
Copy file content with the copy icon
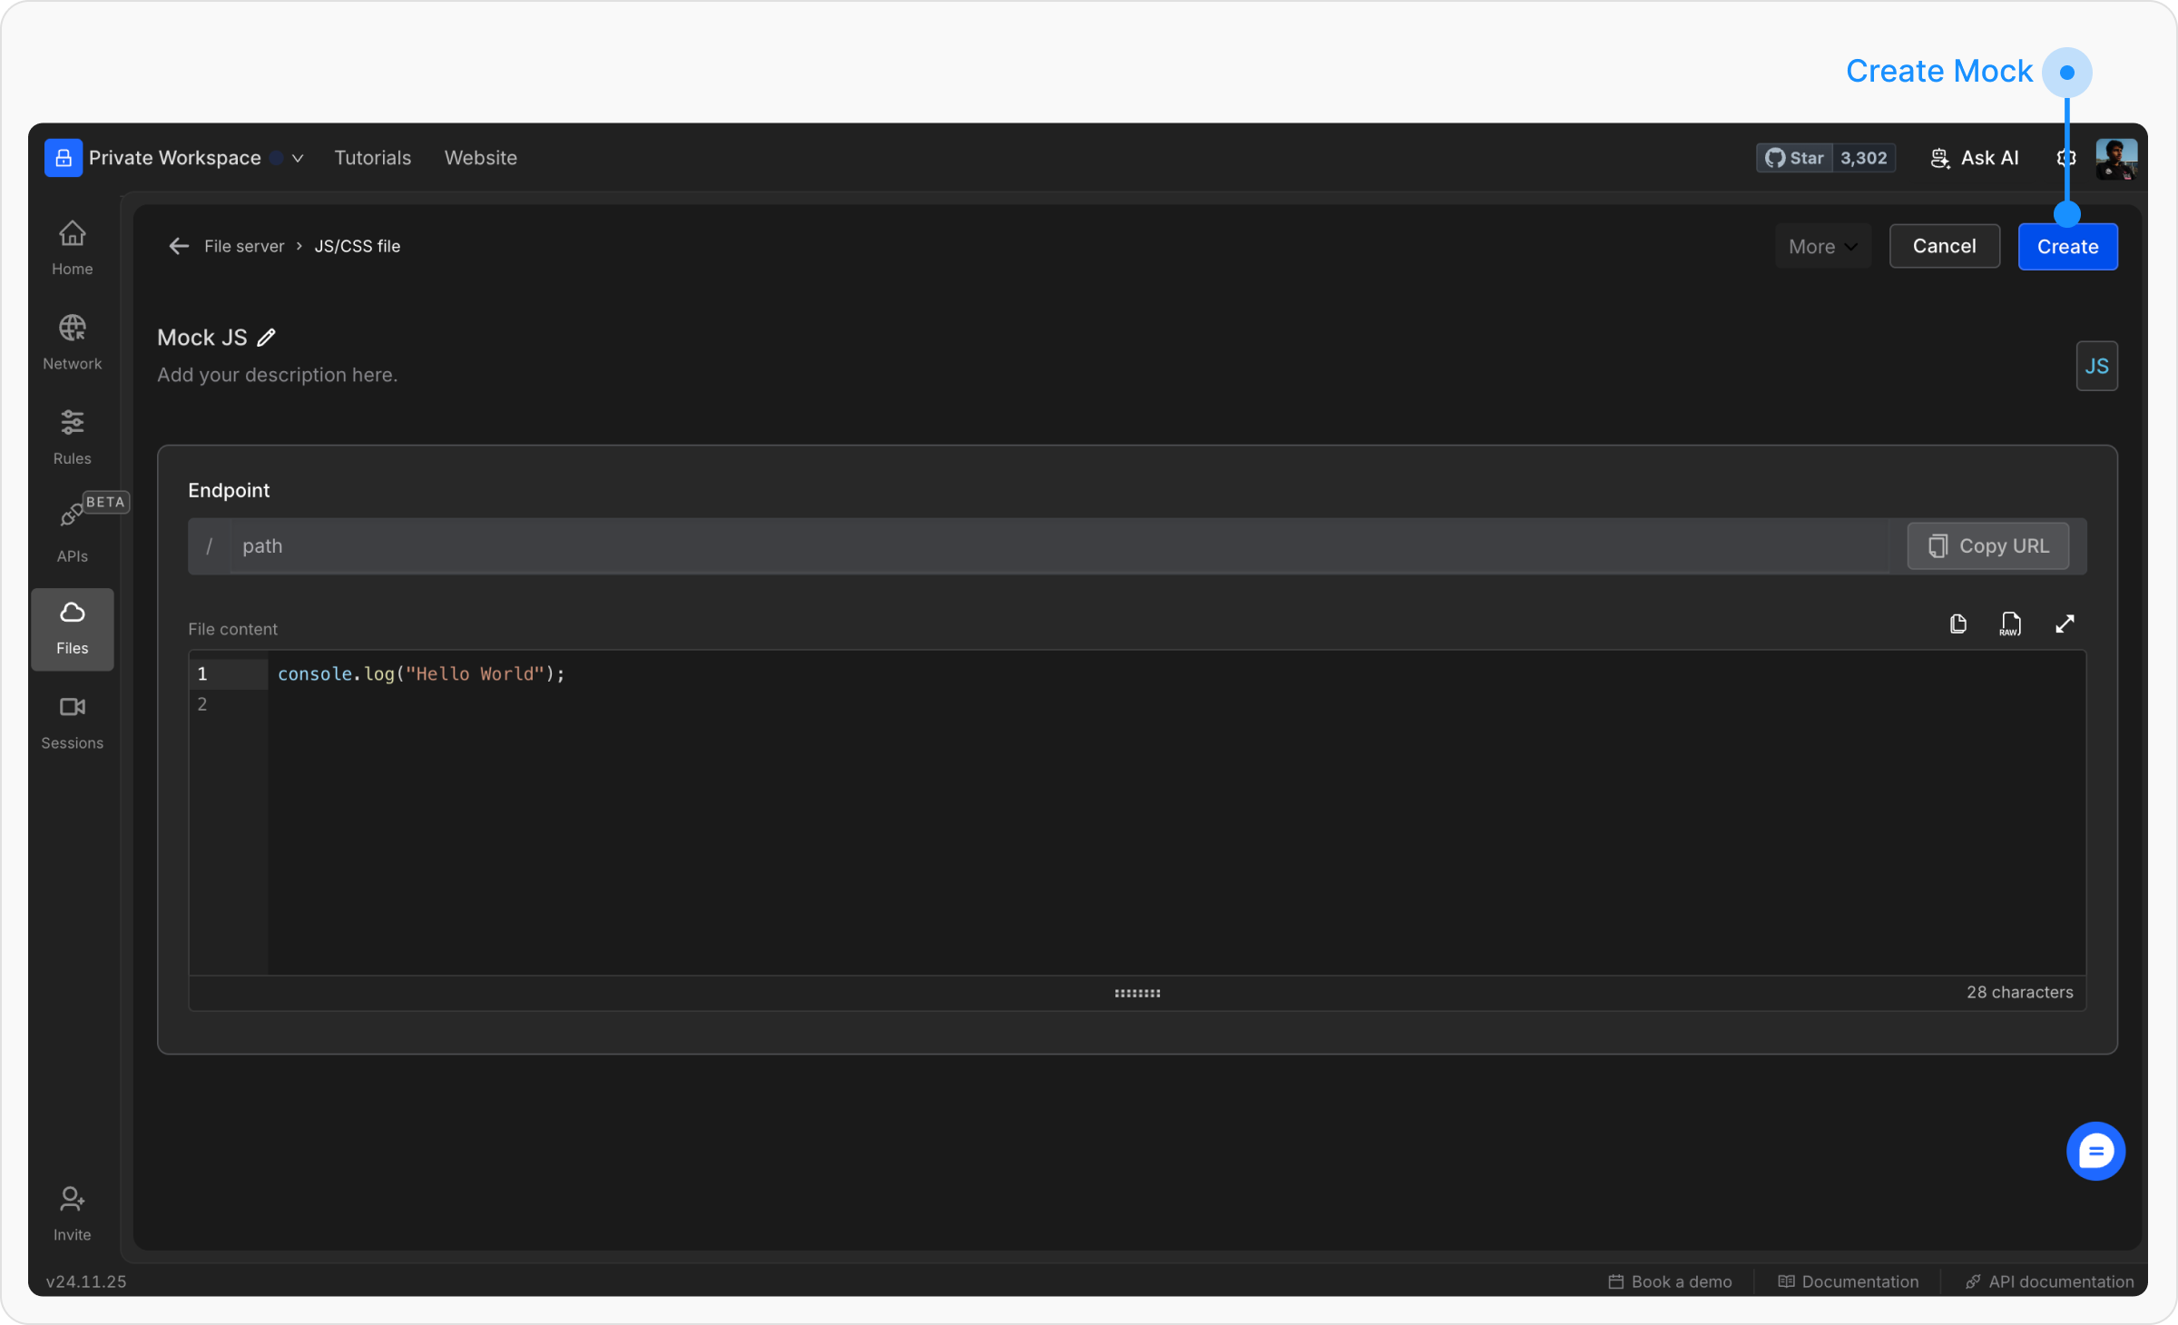[1957, 624]
